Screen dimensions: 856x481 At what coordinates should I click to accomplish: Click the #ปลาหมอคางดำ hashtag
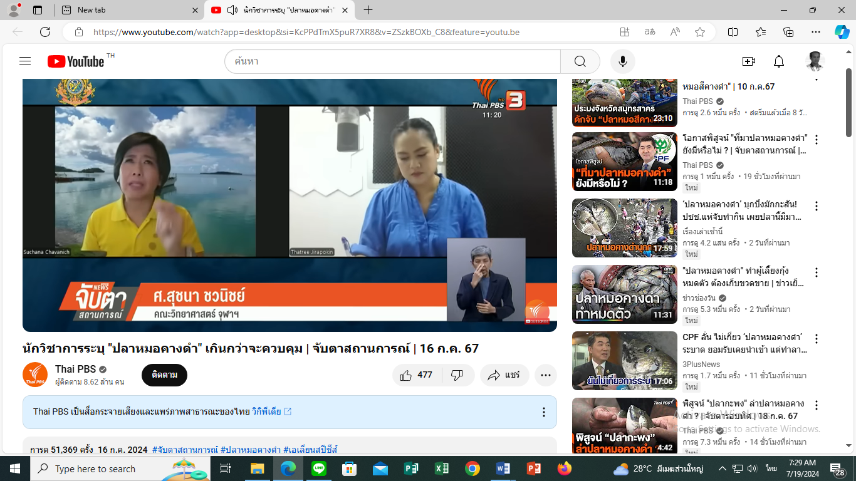[x=251, y=450]
